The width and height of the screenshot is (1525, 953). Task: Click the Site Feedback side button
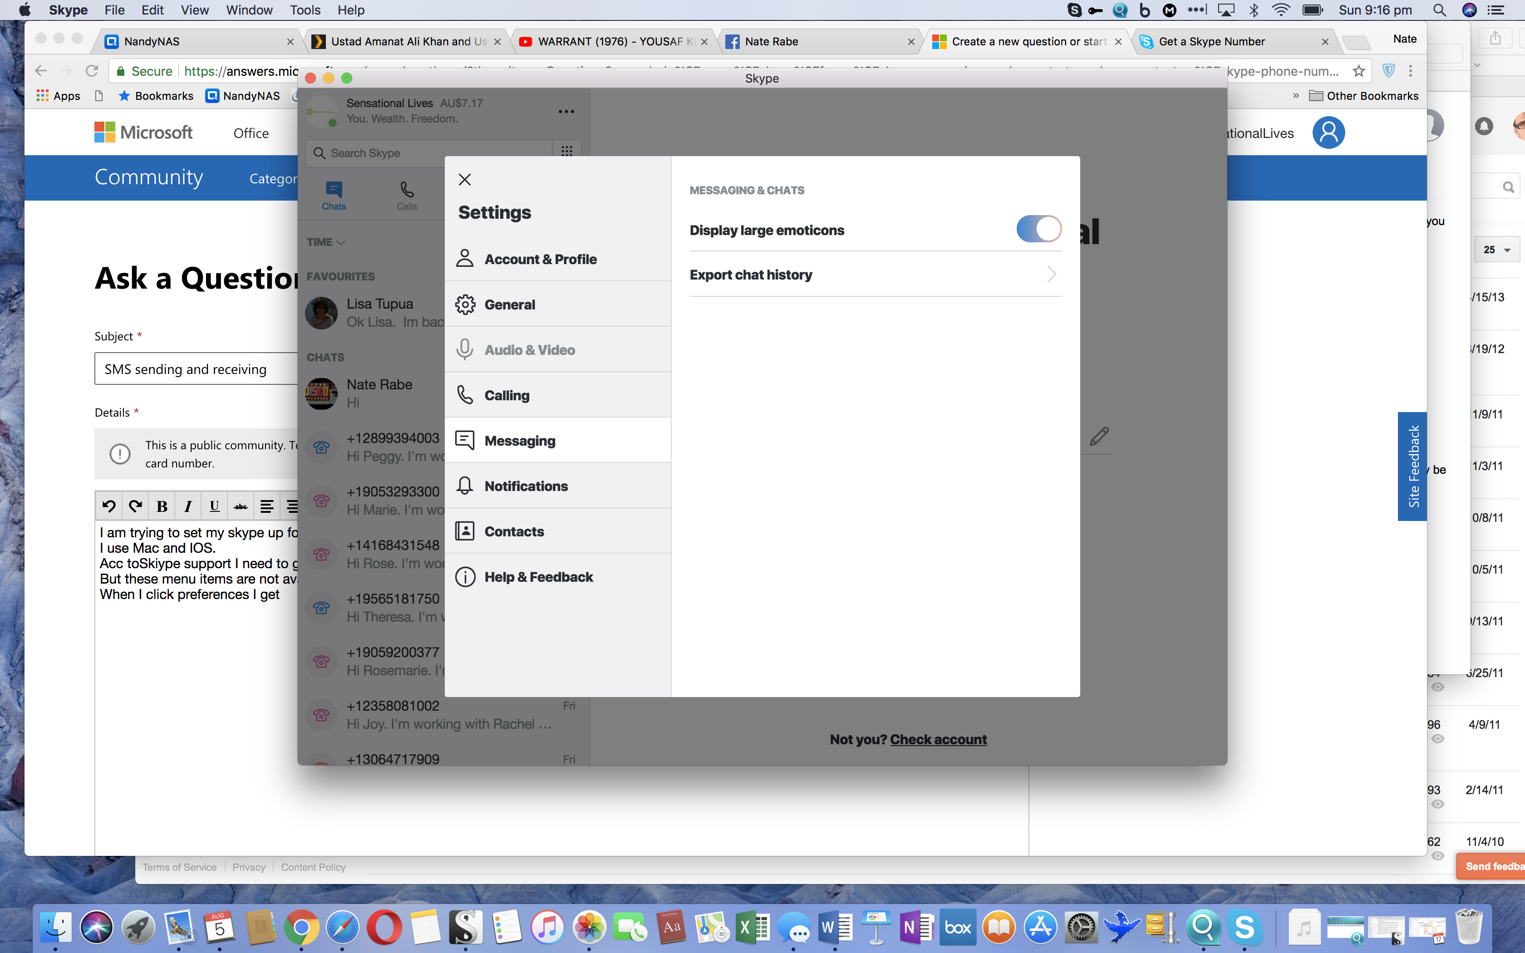coord(1412,467)
